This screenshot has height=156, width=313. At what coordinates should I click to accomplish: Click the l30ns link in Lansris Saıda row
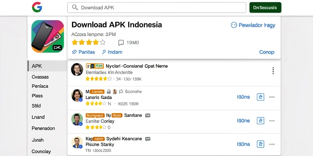(x=243, y=97)
